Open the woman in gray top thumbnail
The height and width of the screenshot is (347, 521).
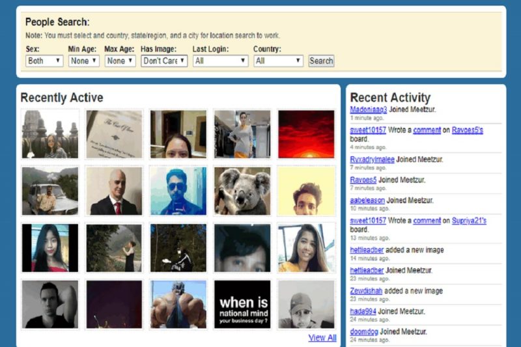(242, 134)
